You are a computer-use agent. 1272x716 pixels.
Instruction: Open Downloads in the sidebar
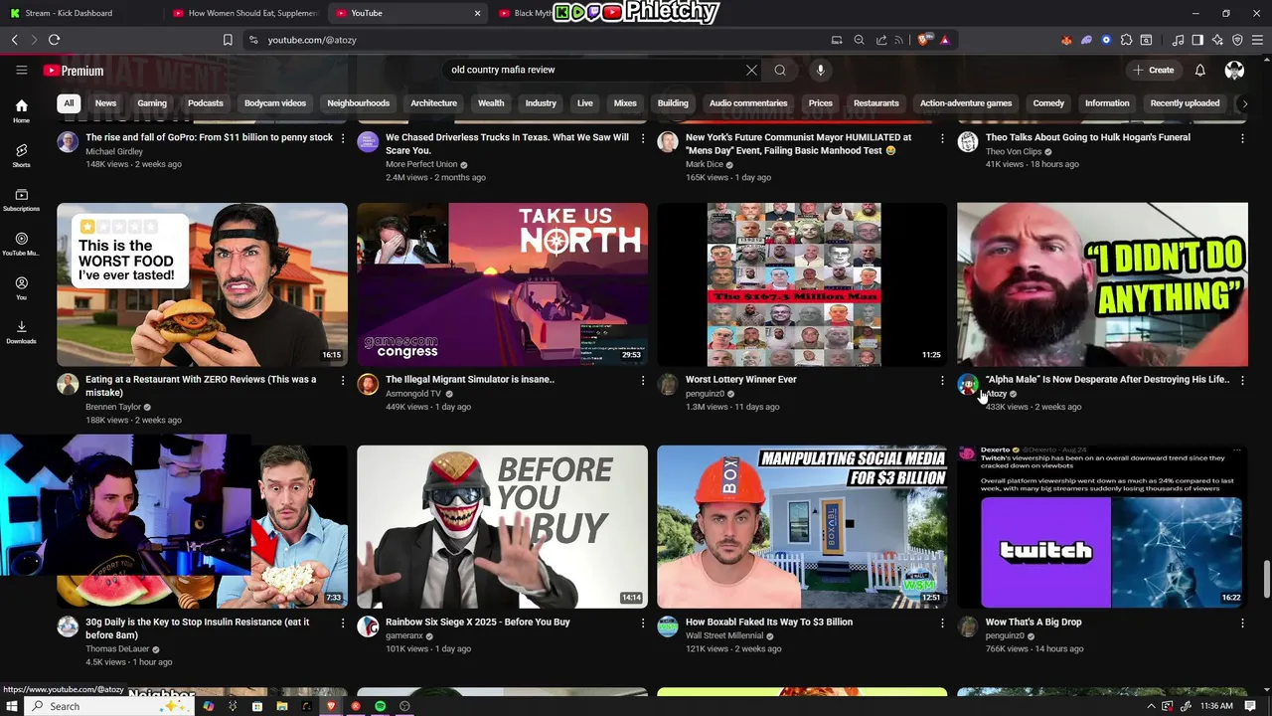pos(21,332)
